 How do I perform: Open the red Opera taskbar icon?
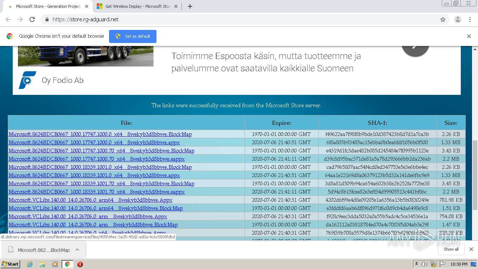pyautogui.click(x=80, y=264)
